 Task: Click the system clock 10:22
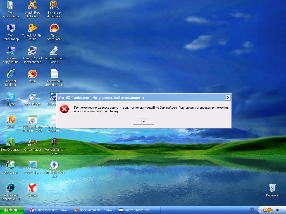[278, 210]
